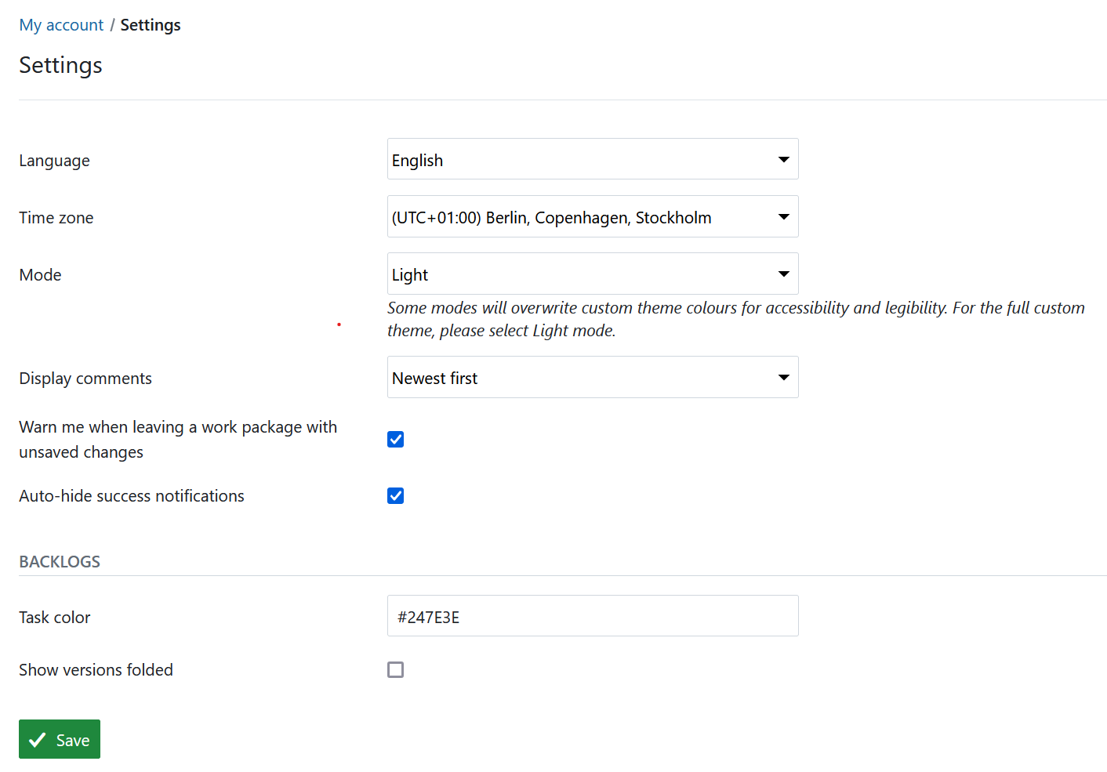
Task: Expand Display comments dropdown showing Newest first
Action: (x=592, y=377)
